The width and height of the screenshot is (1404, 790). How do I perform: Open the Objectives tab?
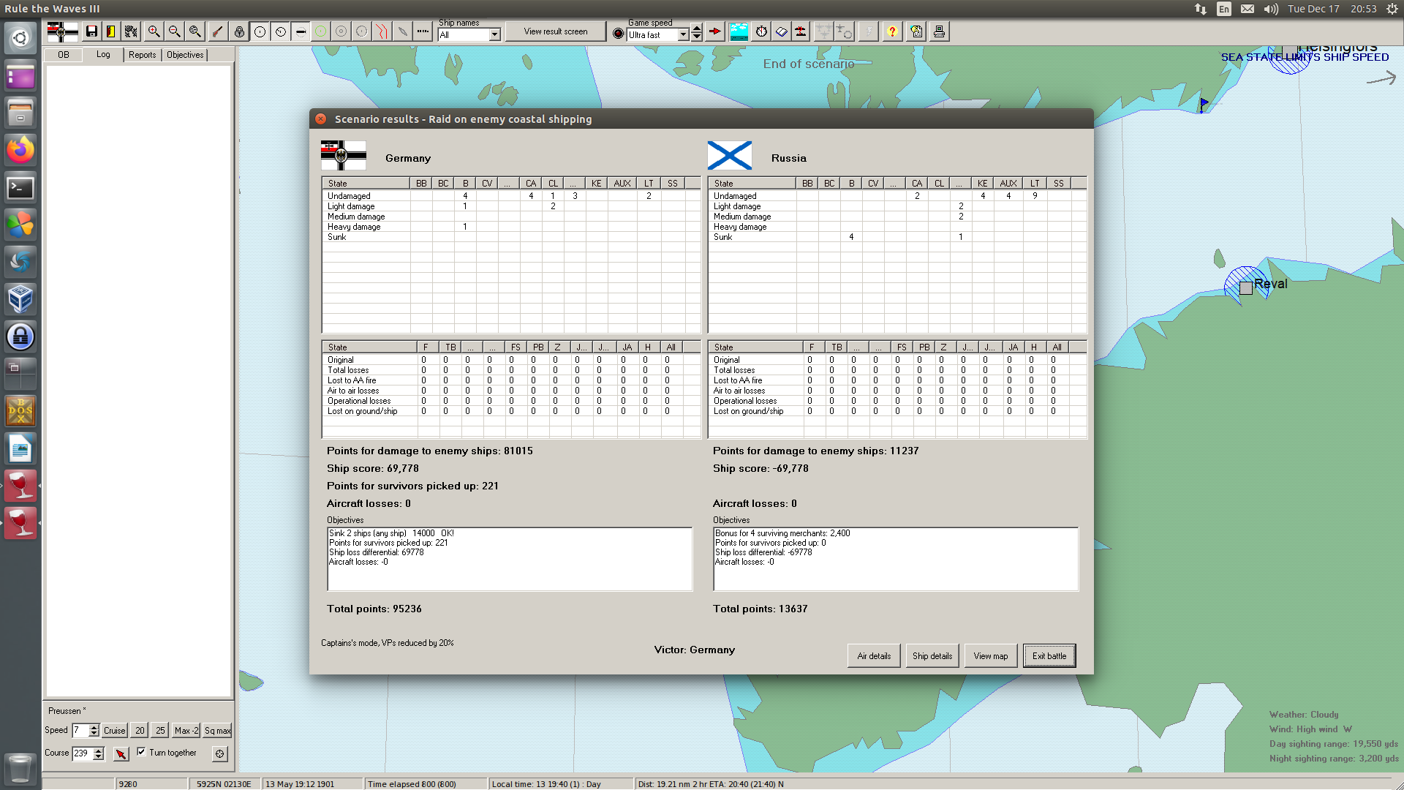click(x=185, y=55)
